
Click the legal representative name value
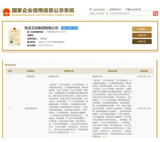coord(43,39)
